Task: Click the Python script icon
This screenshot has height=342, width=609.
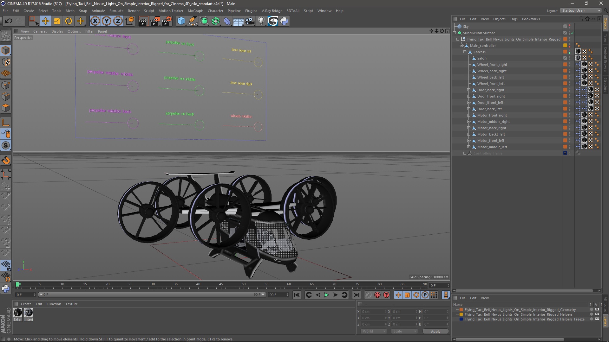Action: pos(284,21)
